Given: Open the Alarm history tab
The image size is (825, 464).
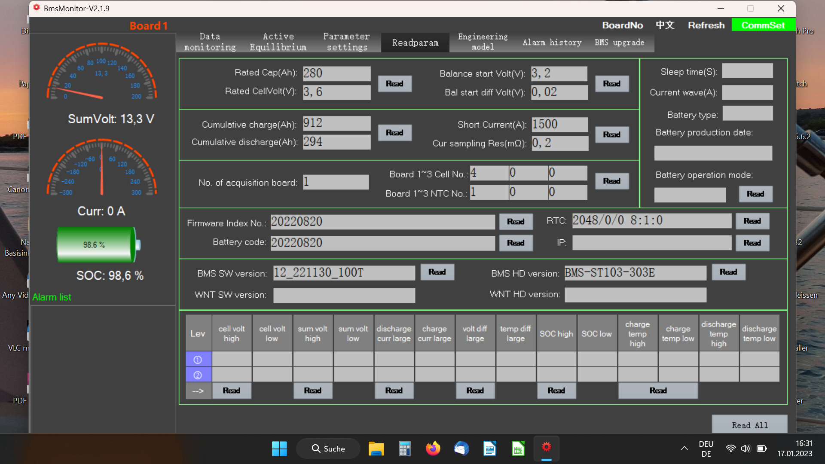Looking at the screenshot, I should (552, 43).
